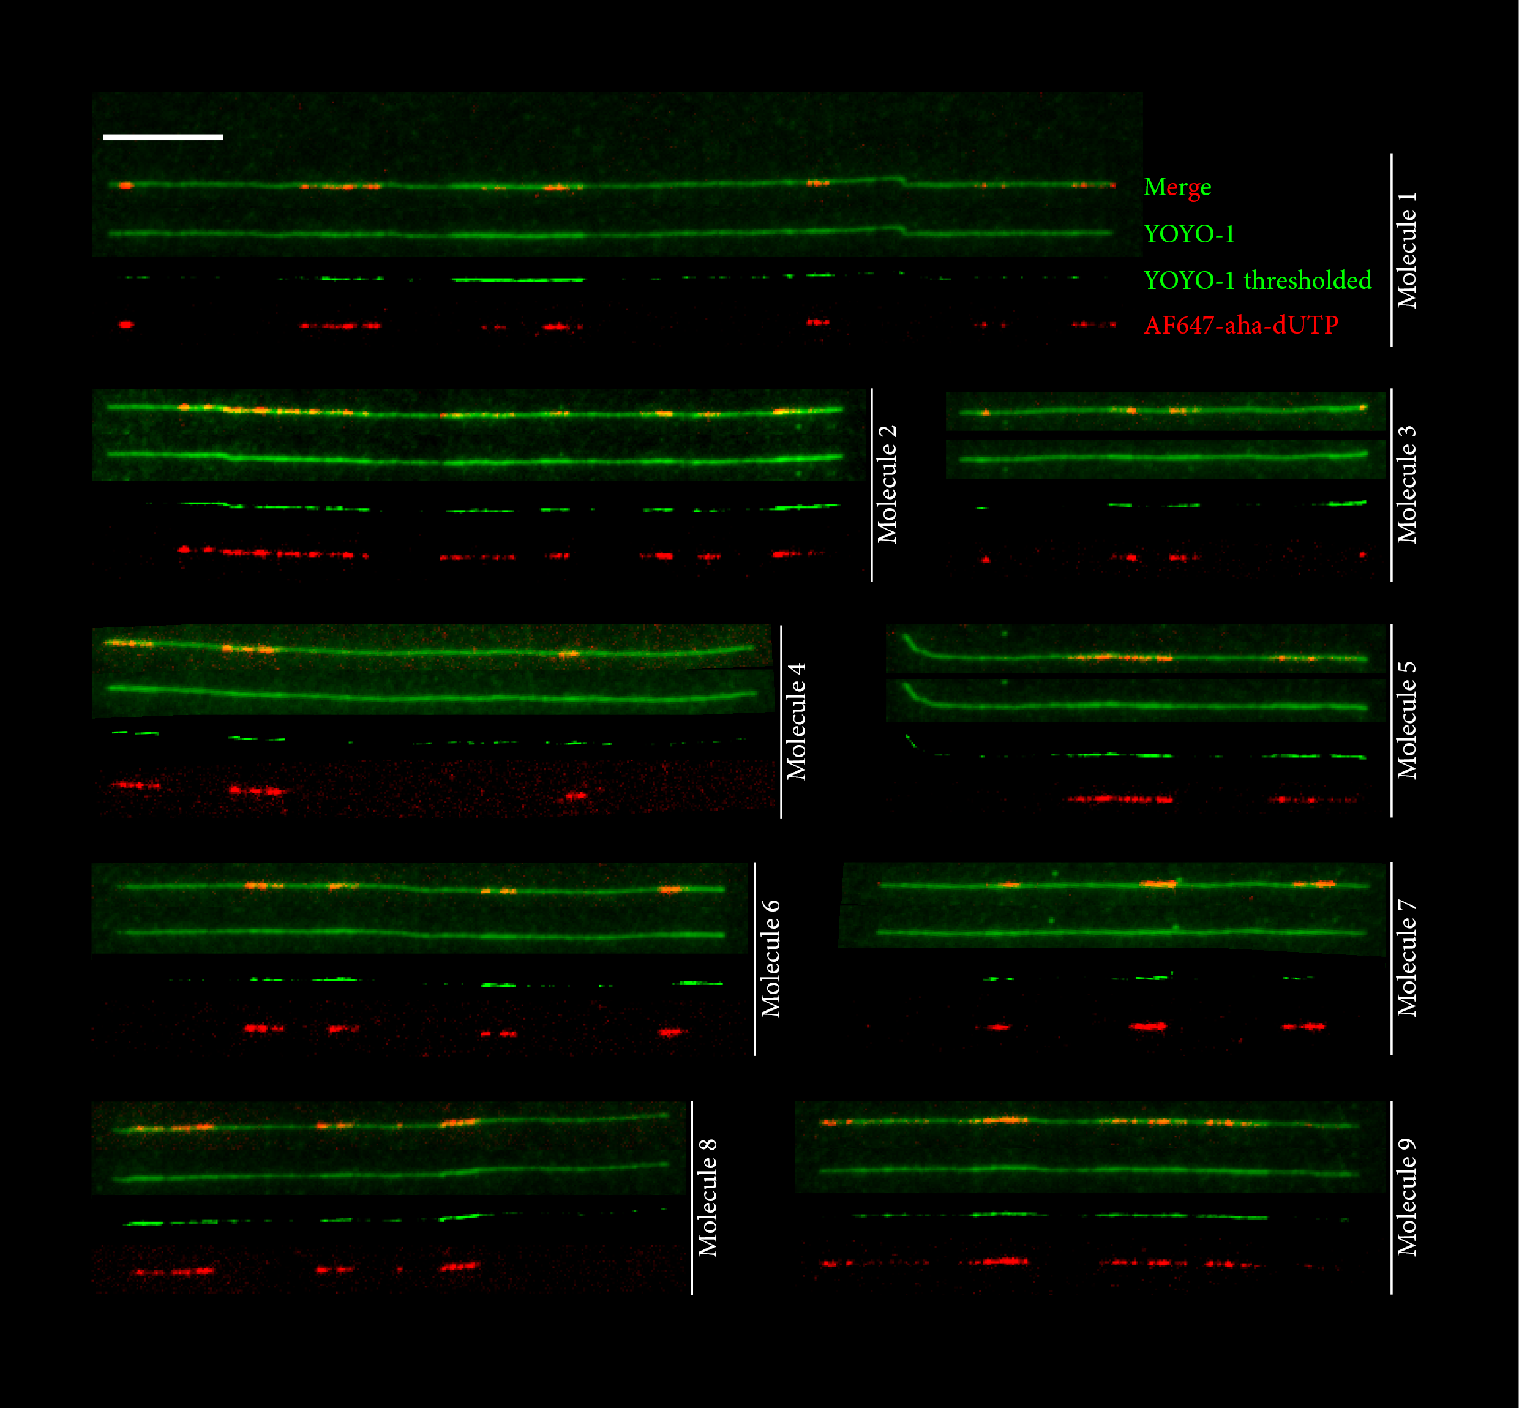Select the Molecule 7 merge image strip
Screen dimensions: 1519x1408
click(x=1112, y=885)
